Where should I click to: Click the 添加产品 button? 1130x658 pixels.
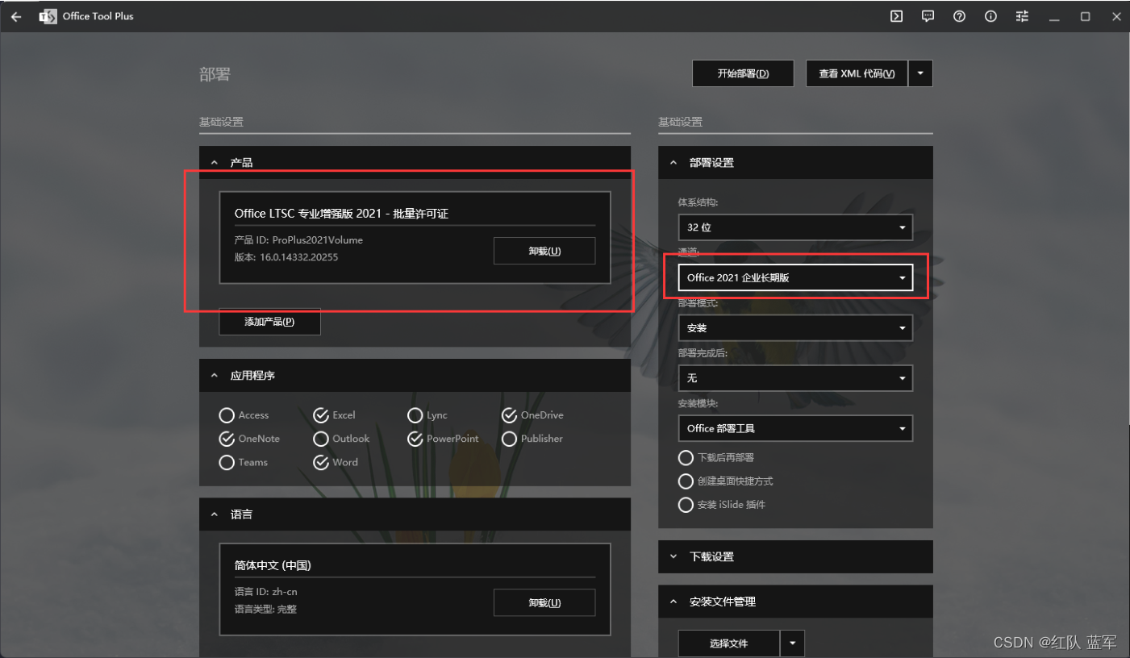click(269, 322)
